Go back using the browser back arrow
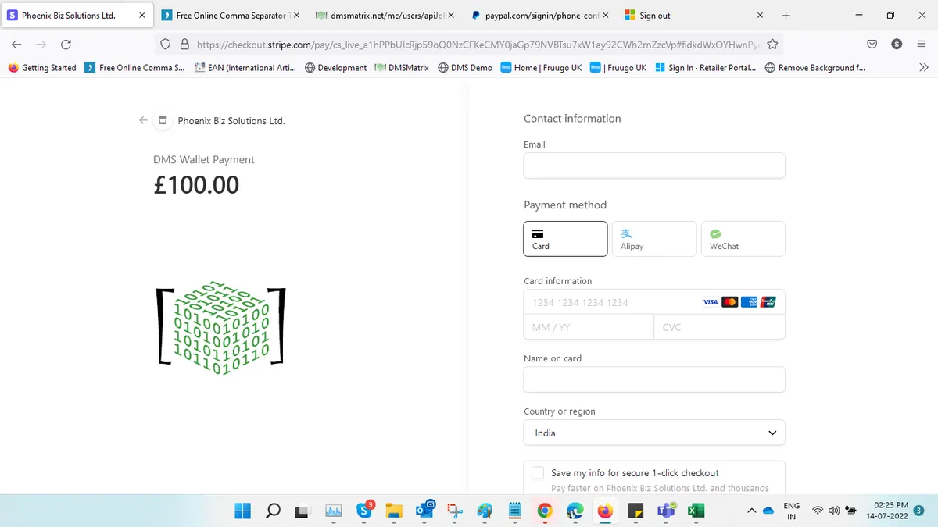 click(16, 45)
